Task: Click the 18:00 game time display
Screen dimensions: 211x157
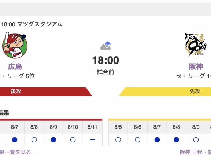Action: click(105, 60)
